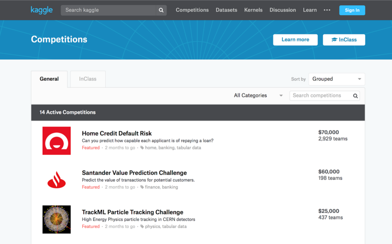Open the TrackML particle image thumbnail
The height and width of the screenshot is (244, 392).
56,220
